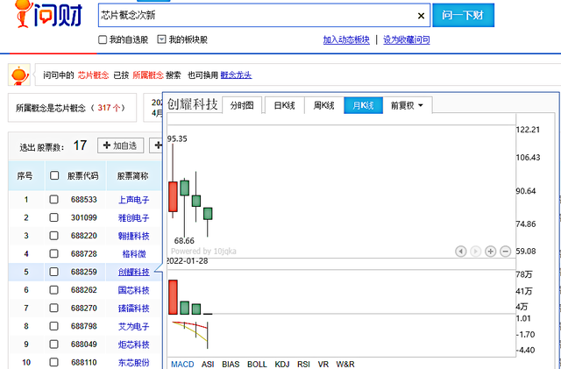Open the 我的板块股 dropdown
561x369 pixels.
pos(161,39)
